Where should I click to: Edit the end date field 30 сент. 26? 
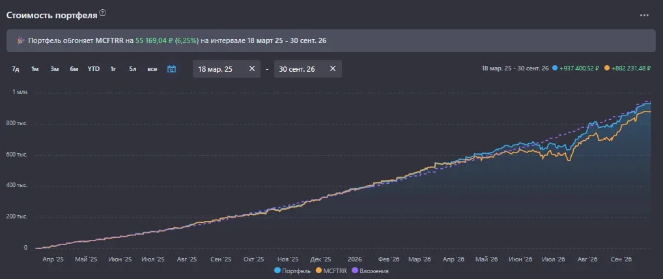pos(308,68)
